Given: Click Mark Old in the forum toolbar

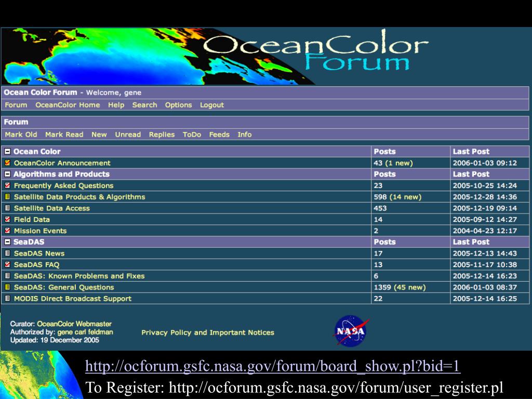Looking at the screenshot, I should (21, 135).
